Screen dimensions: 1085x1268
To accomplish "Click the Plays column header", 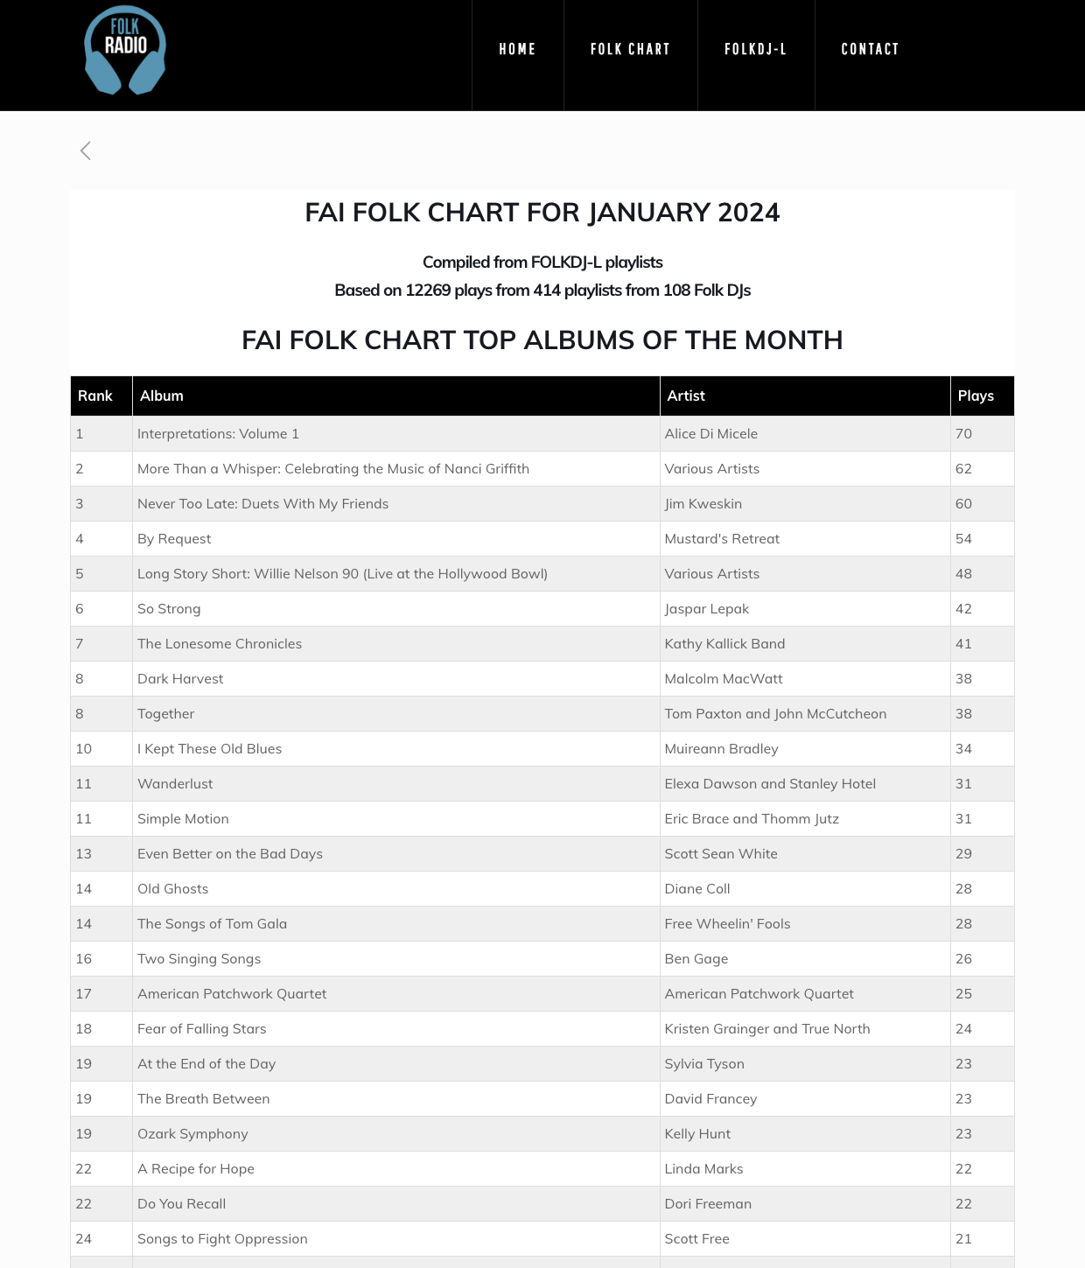I will pyautogui.click(x=976, y=396).
